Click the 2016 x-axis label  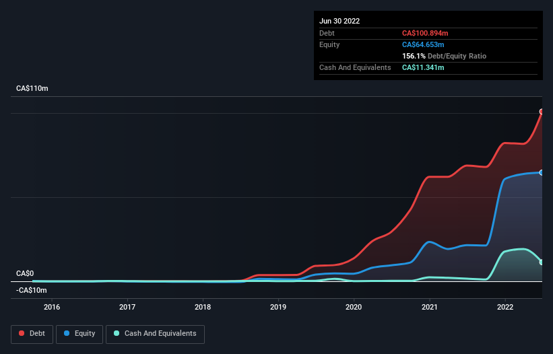52,307
